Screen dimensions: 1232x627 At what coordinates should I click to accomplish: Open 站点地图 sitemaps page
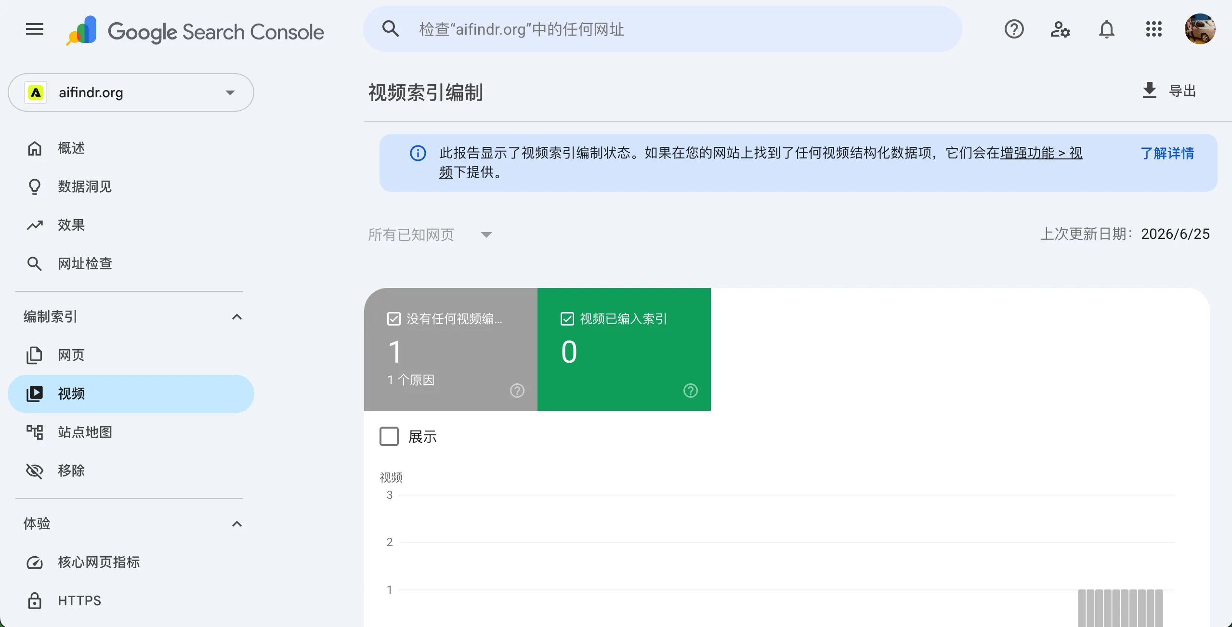[x=131, y=432]
